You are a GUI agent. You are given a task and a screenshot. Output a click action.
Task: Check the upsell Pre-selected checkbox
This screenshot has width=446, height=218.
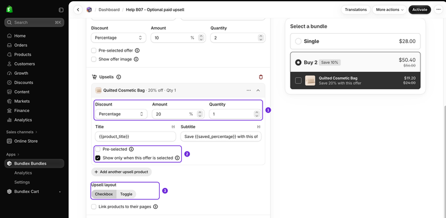pyautogui.click(x=98, y=150)
